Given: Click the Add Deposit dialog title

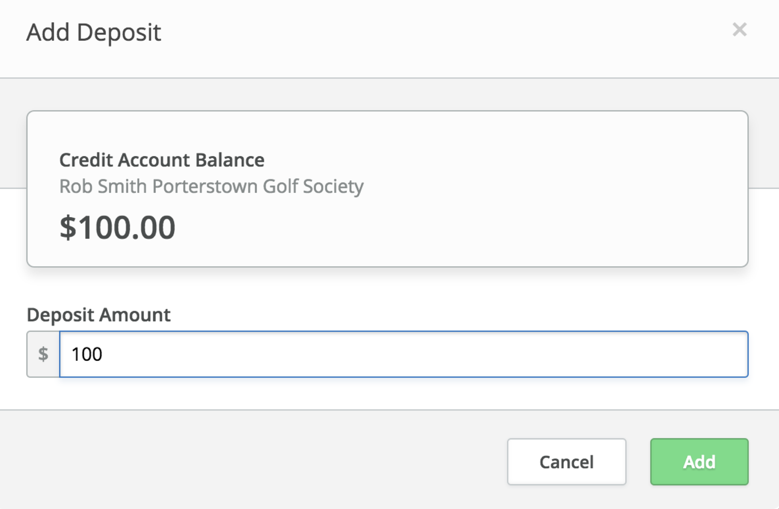Looking at the screenshot, I should (x=94, y=32).
